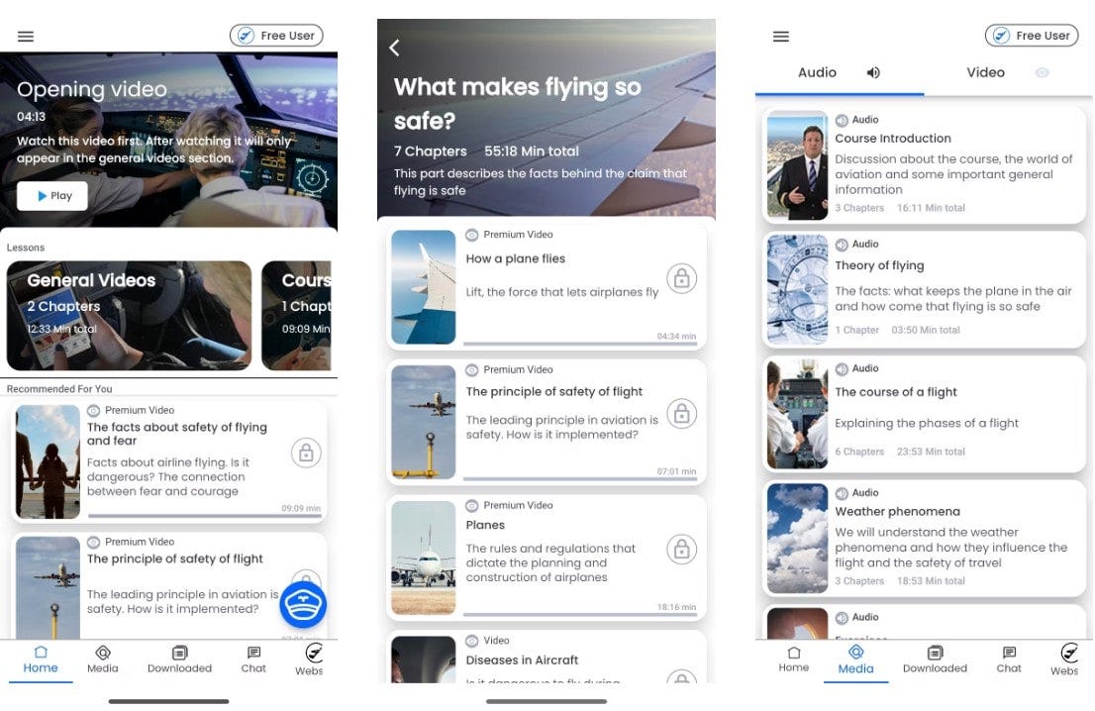Tap lock icon on 'Planes' video
Screen dimensions: 1095x711
tap(681, 550)
